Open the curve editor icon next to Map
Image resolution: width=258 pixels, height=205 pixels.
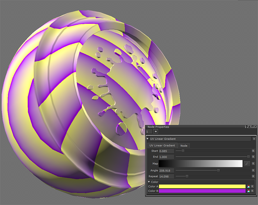[247, 164]
